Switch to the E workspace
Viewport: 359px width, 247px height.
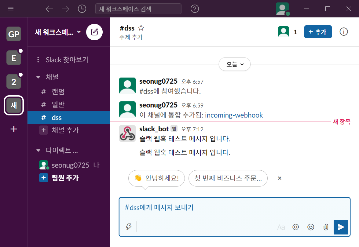point(14,58)
